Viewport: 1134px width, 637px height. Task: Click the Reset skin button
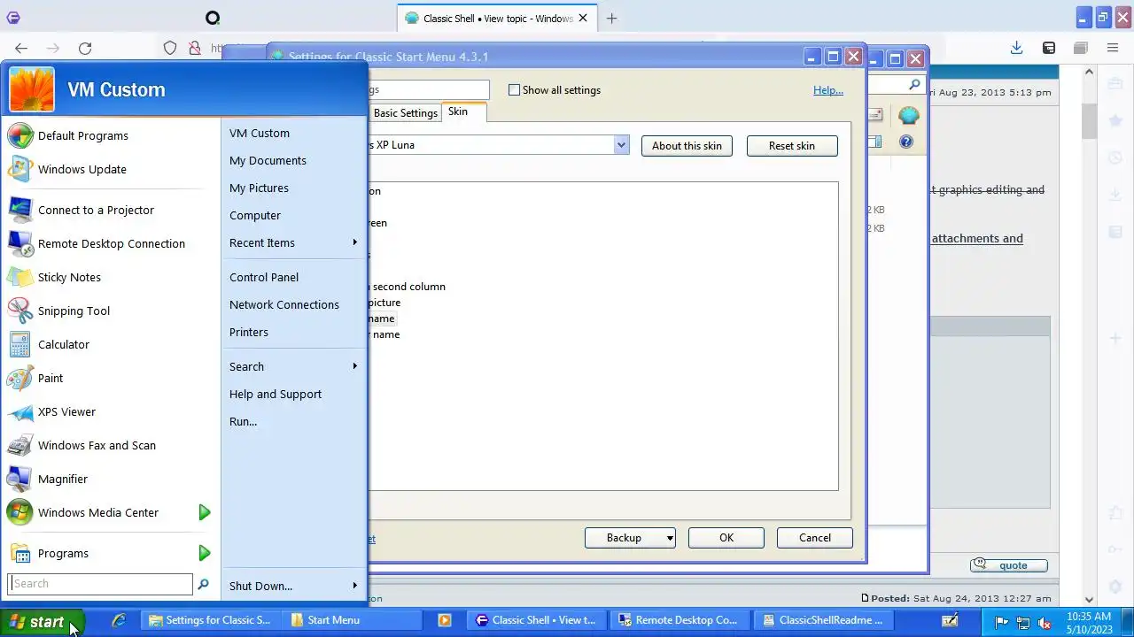[x=792, y=146]
